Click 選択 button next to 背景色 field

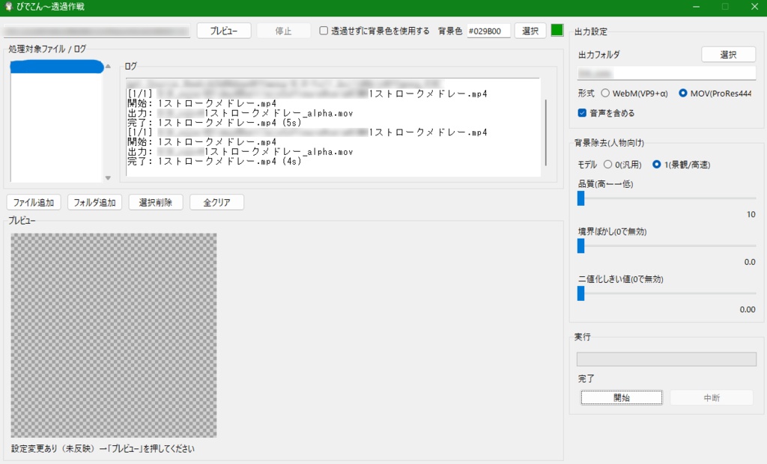pyautogui.click(x=530, y=31)
